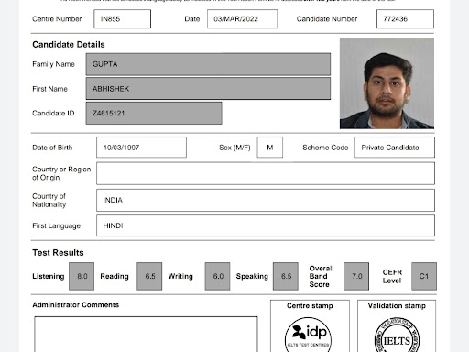
Task: Click the First Language label
Action: 57,225
